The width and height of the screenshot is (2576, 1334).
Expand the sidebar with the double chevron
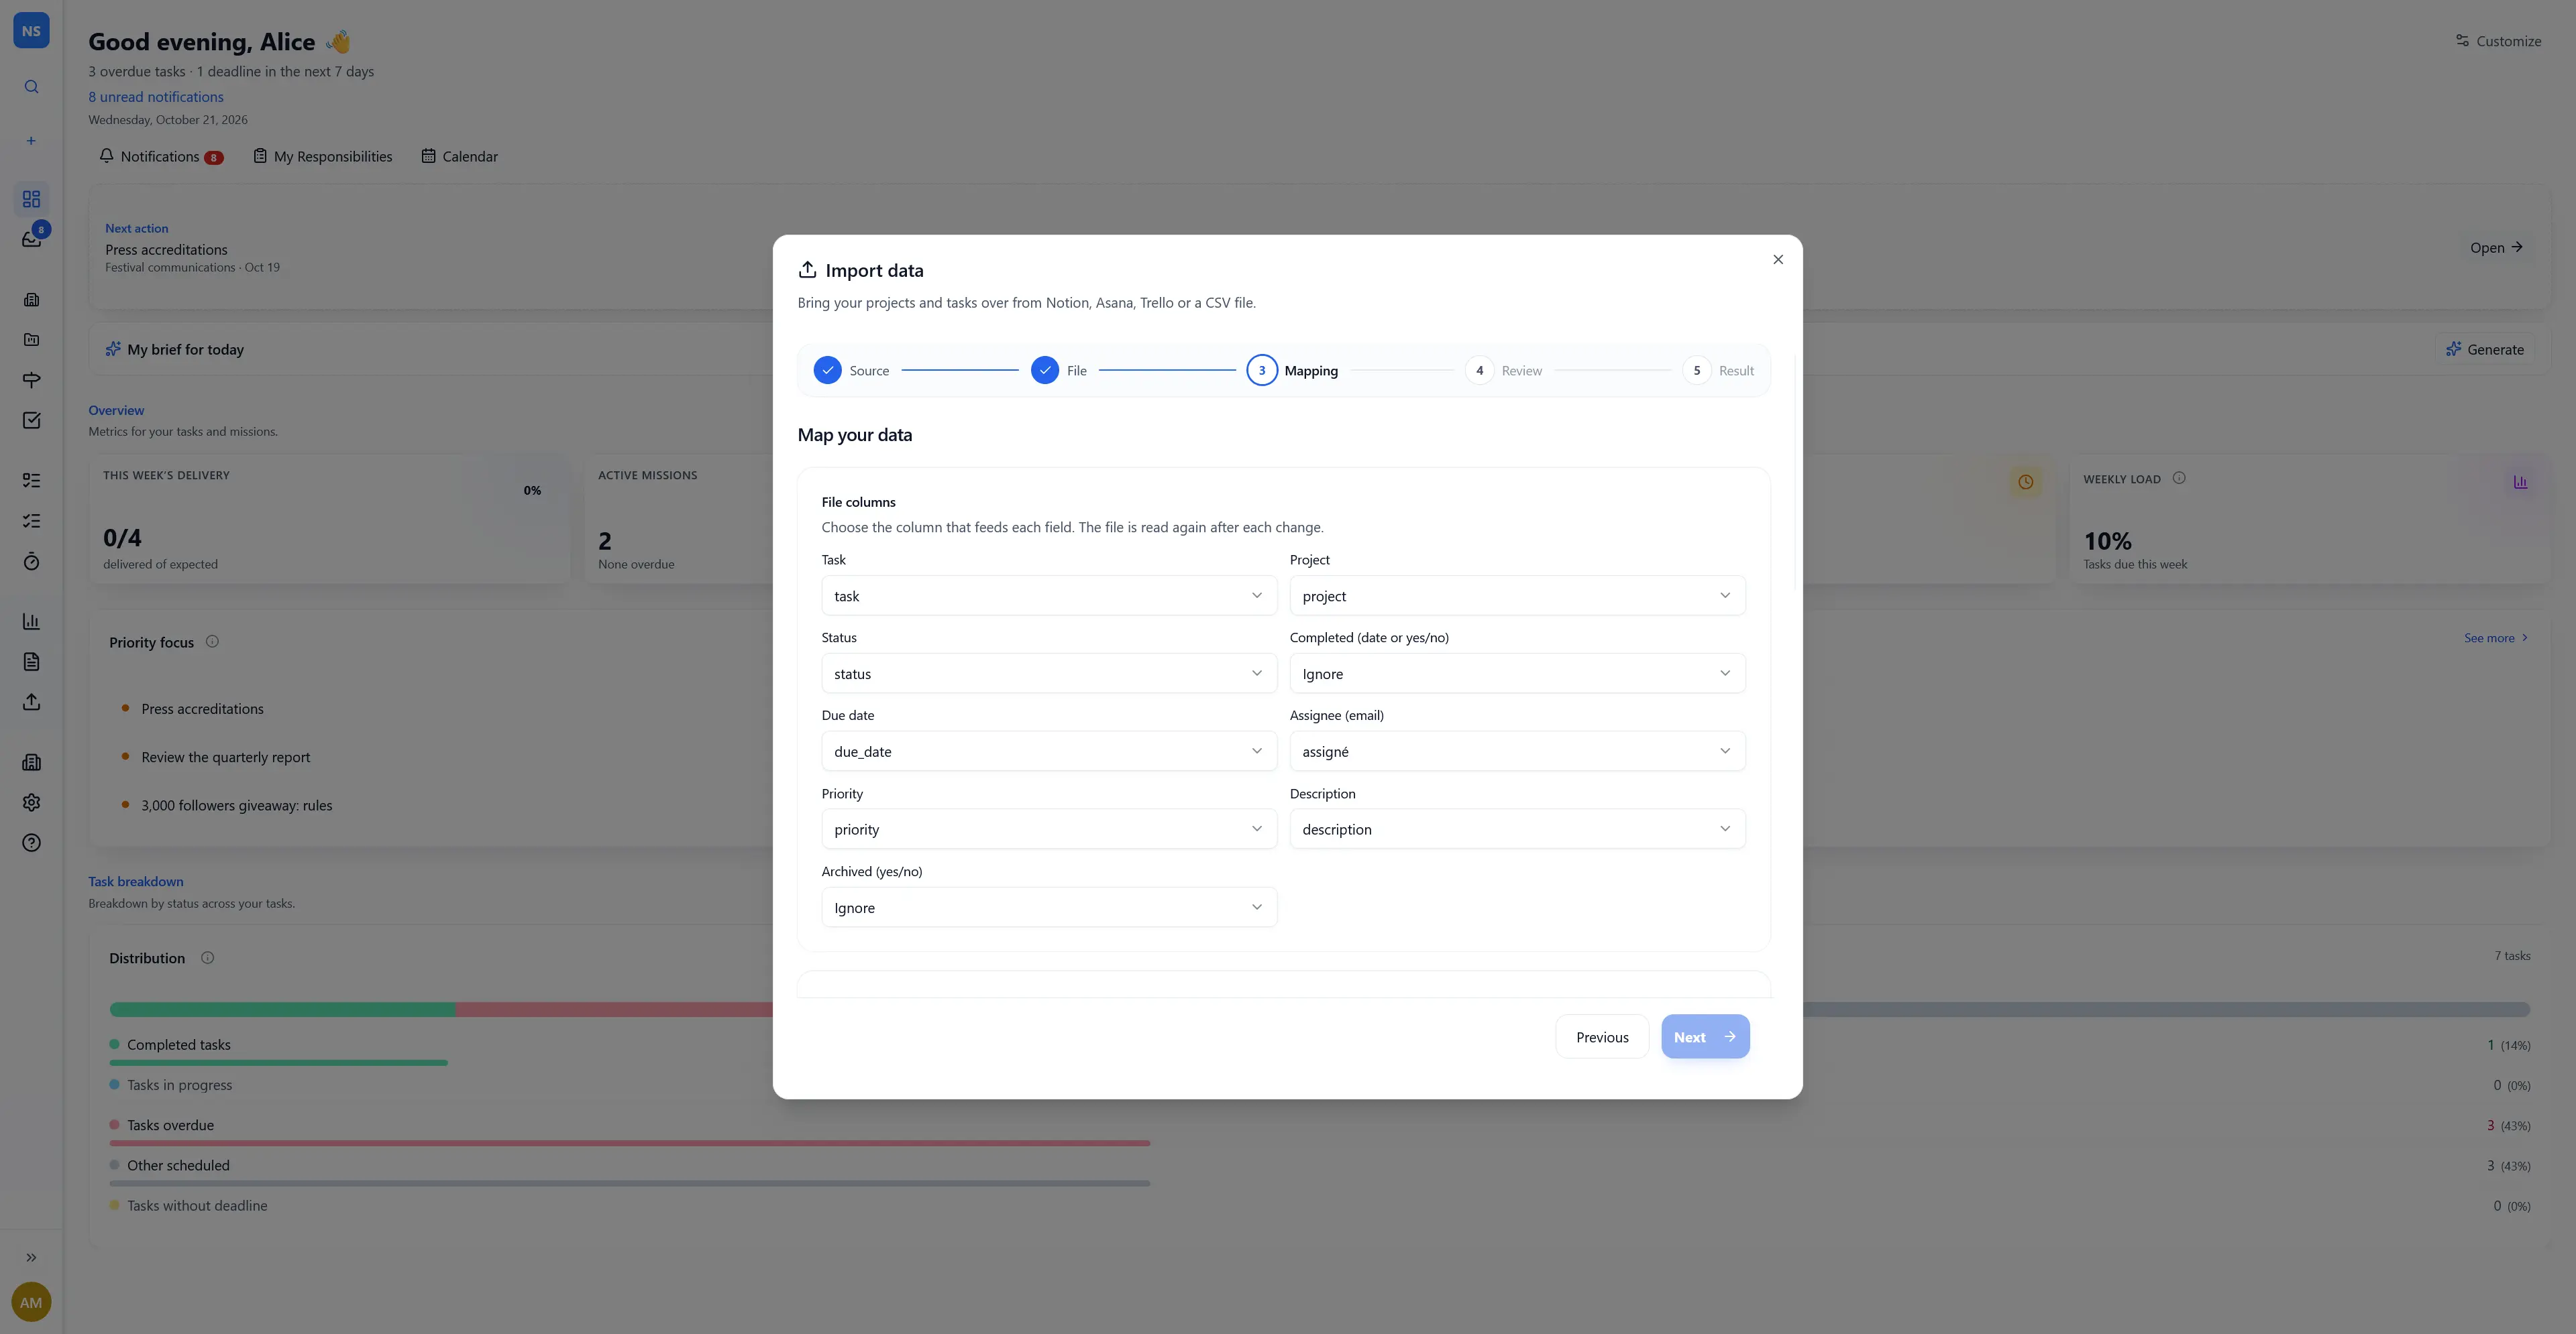pos(31,1257)
